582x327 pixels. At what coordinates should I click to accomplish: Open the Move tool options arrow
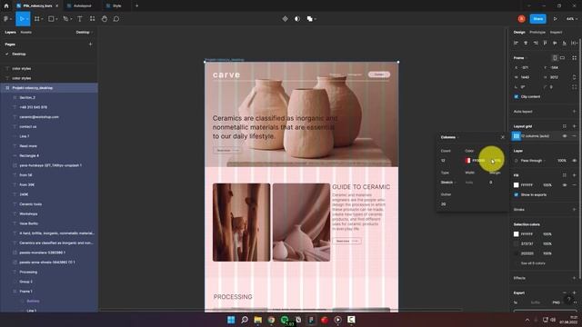coord(27,19)
